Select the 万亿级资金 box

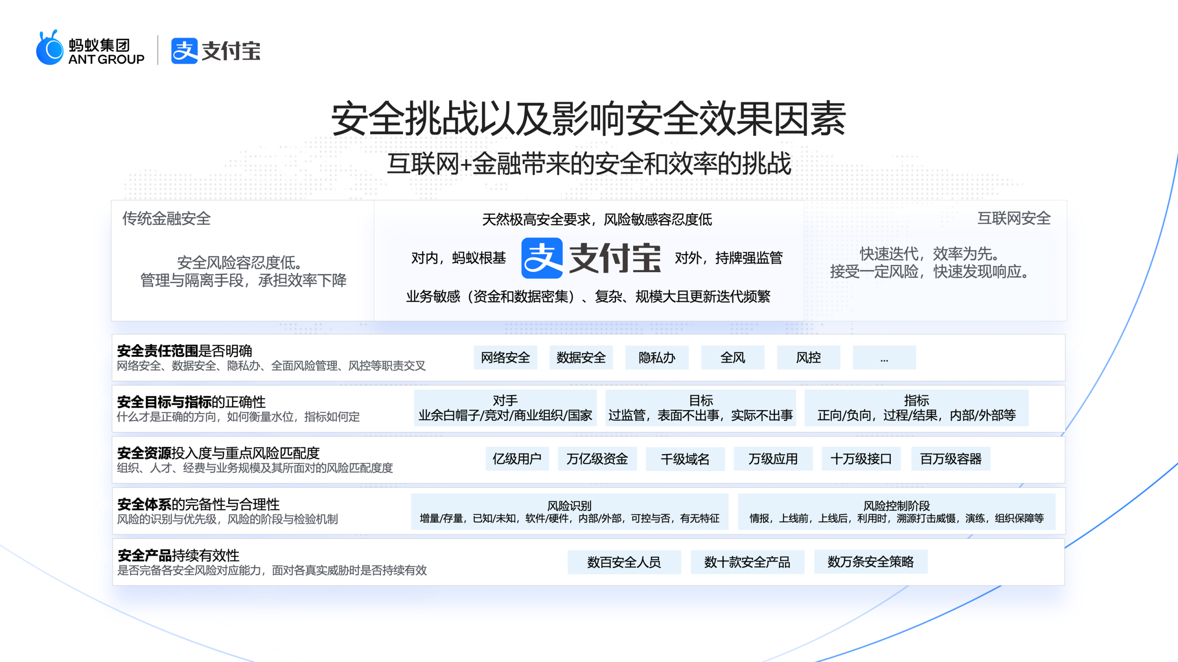click(x=597, y=459)
